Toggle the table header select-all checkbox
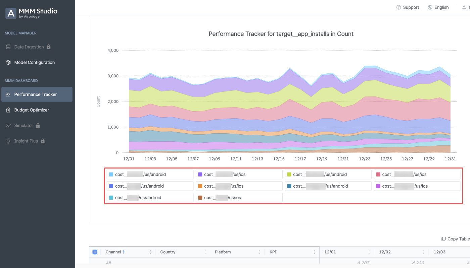 [95, 252]
